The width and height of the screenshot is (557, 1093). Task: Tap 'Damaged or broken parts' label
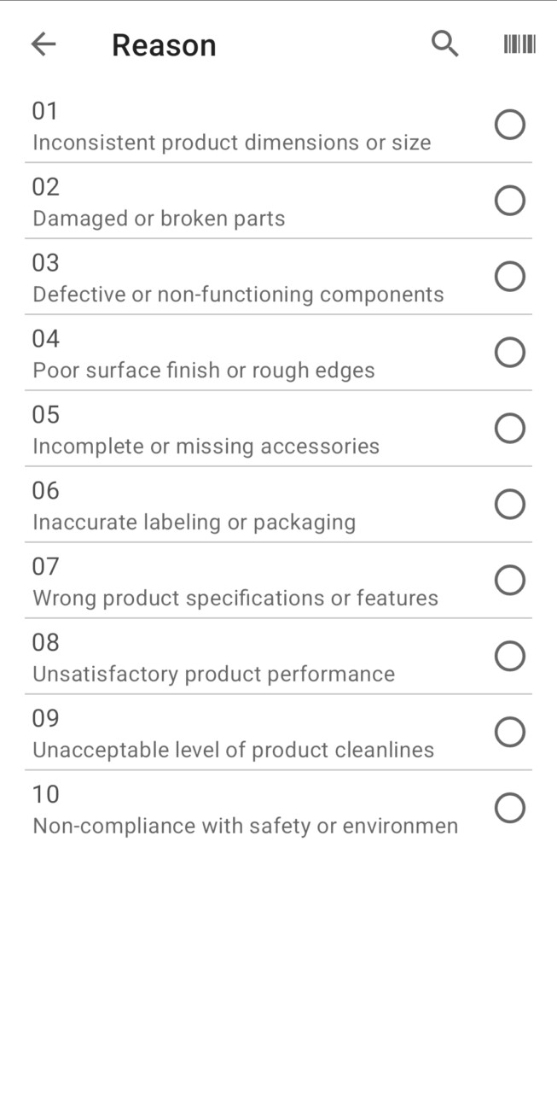click(159, 219)
